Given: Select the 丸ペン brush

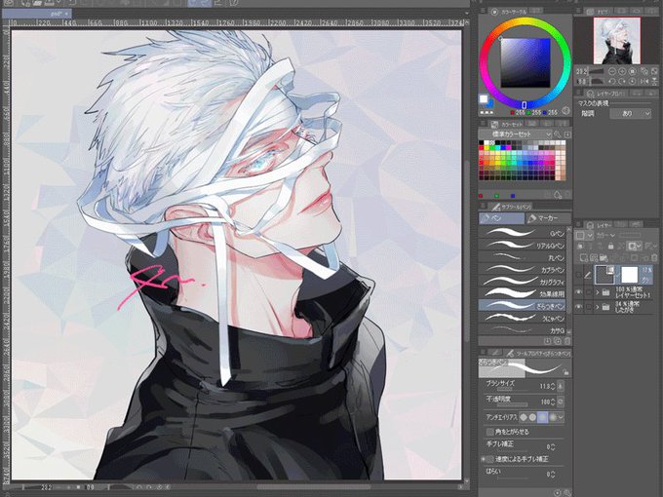Looking at the screenshot, I should click(523, 257).
